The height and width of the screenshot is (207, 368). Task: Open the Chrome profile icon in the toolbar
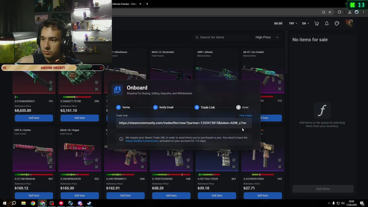(x=357, y=12)
